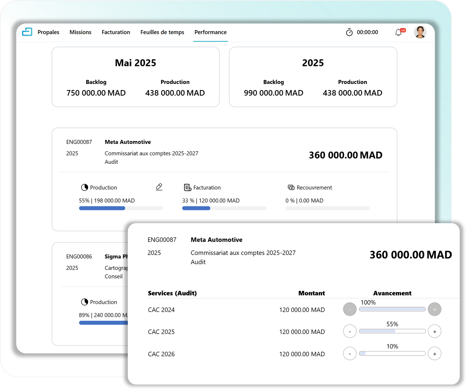
Task: Go to Feuilles de temps tab
Action: [x=162, y=32]
